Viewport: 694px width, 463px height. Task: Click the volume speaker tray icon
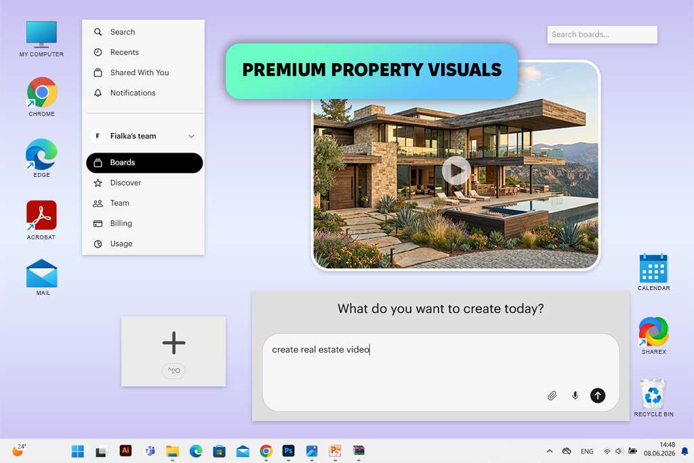point(619,451)
